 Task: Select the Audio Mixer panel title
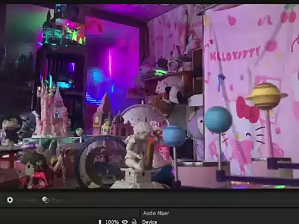(156, 213)
